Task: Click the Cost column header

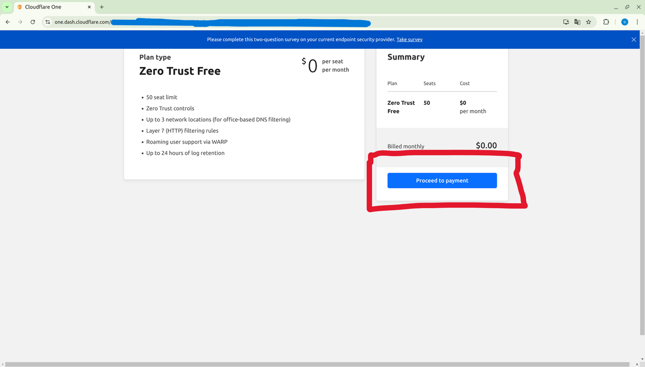Action: (465, 83)
